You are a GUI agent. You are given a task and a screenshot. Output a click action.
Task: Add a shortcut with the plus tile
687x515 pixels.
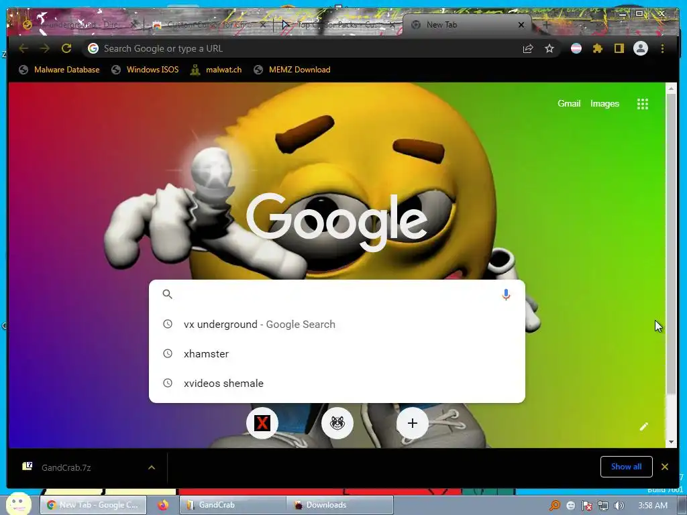[413, 423]
